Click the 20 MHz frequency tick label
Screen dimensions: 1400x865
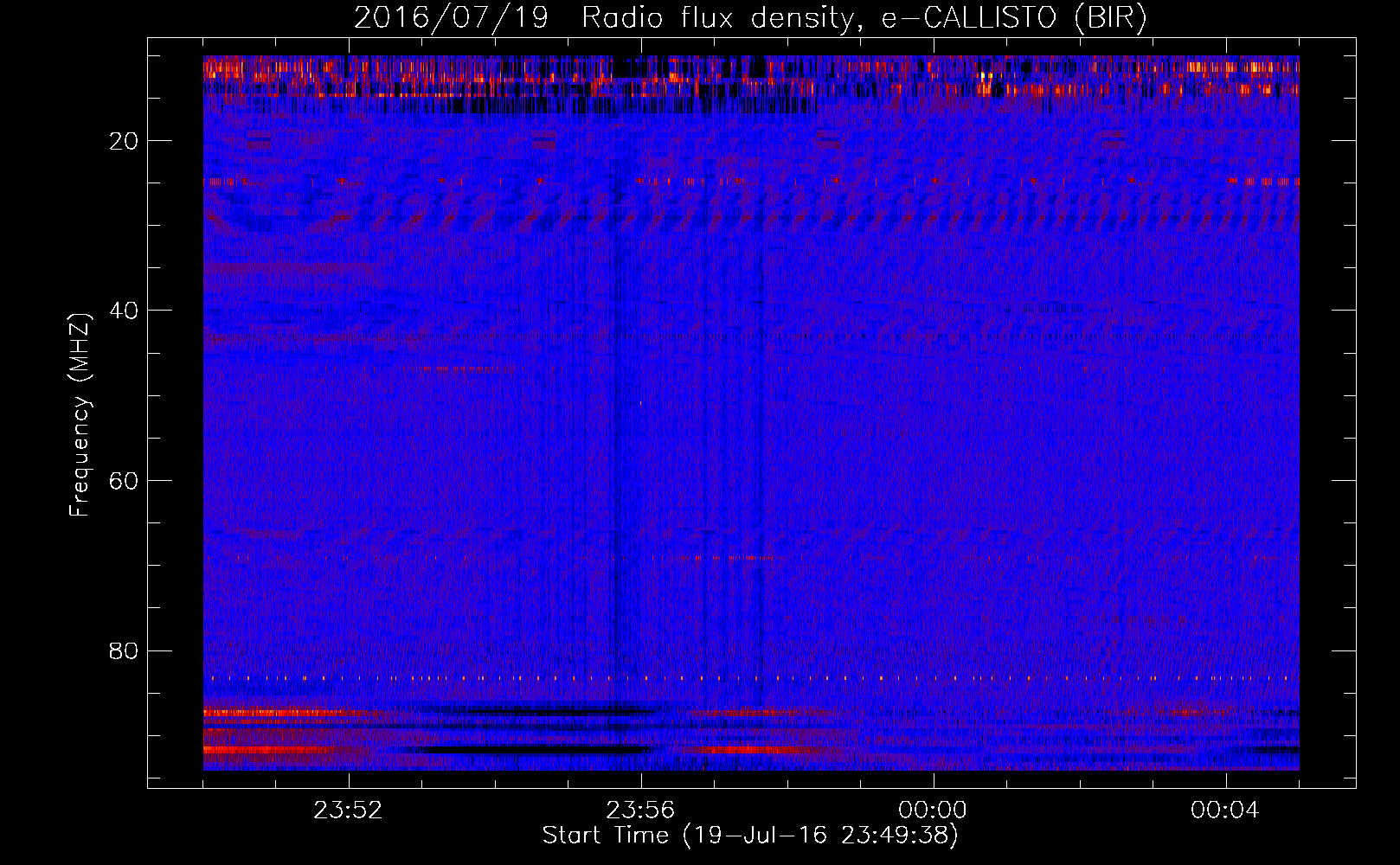pos(125,141)
